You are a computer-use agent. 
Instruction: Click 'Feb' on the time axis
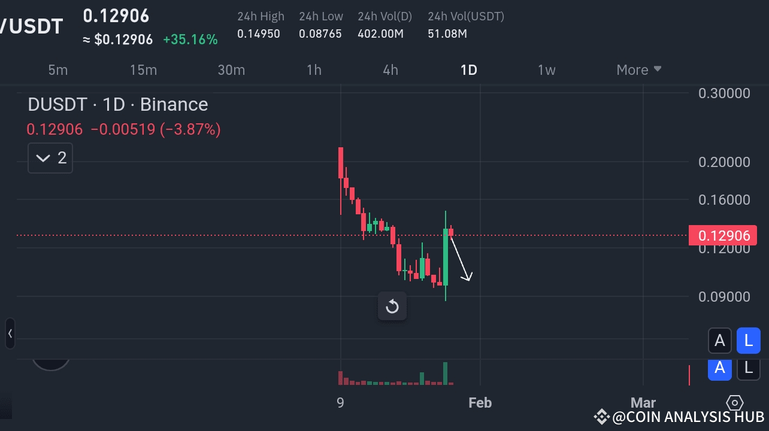pos(480,402)
